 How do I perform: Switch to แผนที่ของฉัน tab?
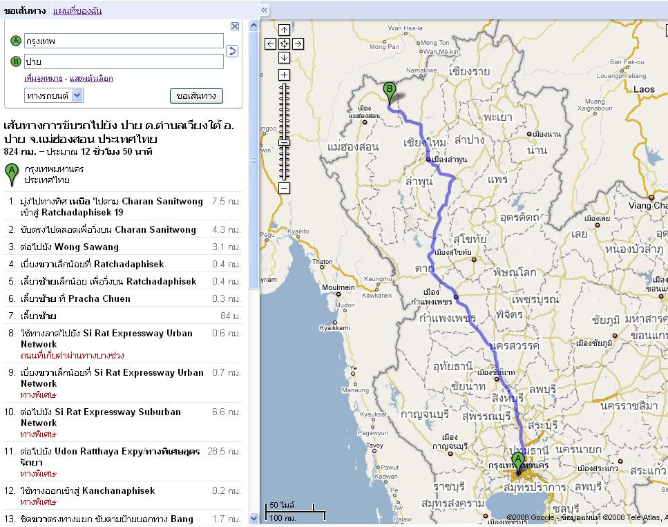(77, 10)
